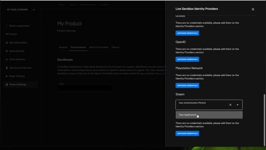Close the Live Sandbox Identity Providers panel
Screen dimensions: 266x150
tap(253, 9)
